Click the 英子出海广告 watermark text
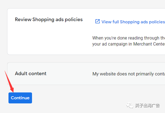 pyautogui.click(x=147, y=105)
